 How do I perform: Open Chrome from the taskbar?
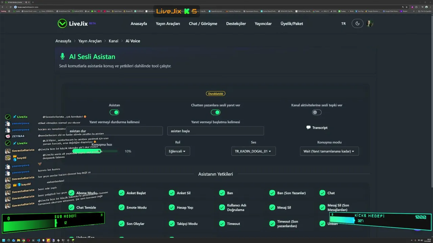point(23,240)
